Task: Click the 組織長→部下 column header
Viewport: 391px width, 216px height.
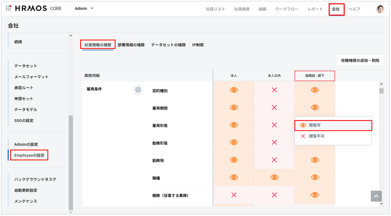Action: (315, 76)
